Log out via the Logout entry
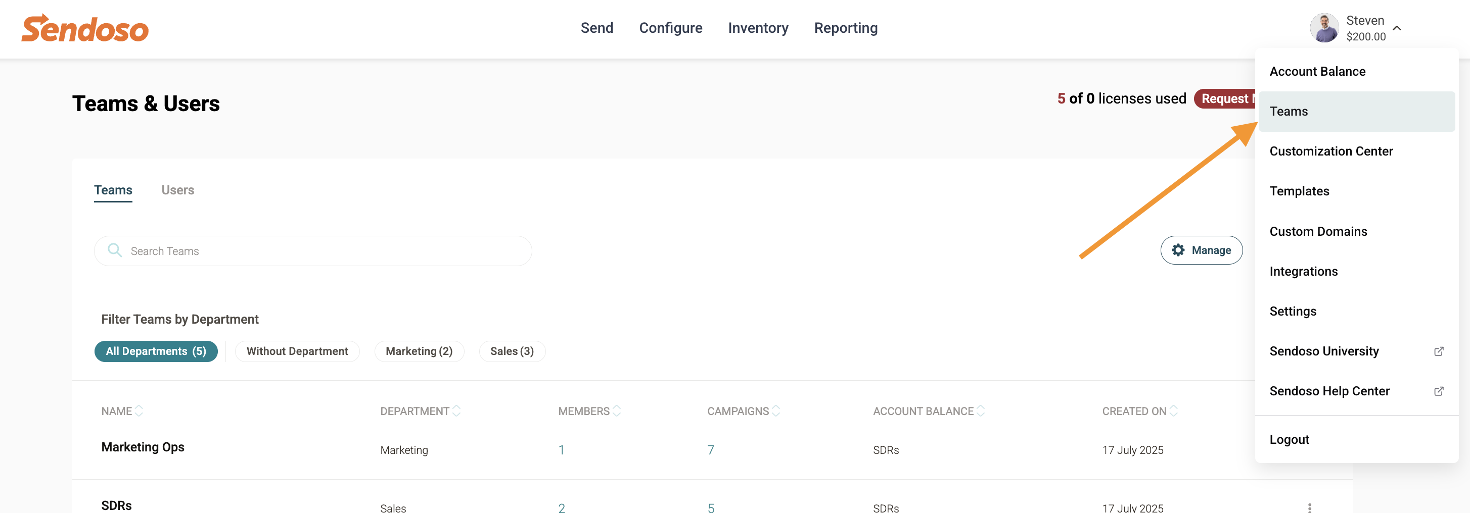Screen dimensions: 1470x513 [x=1356, y=439]
